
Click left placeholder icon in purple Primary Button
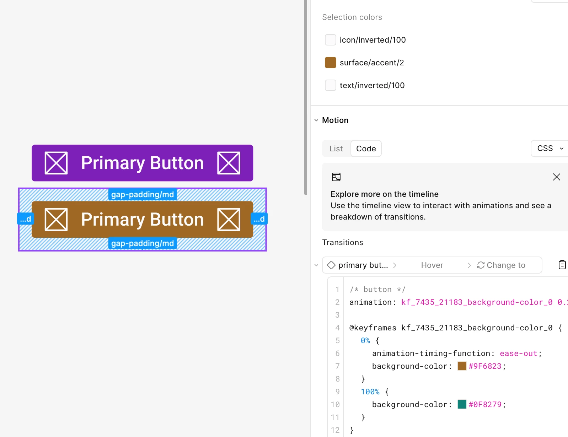click(x=56, y=163)
